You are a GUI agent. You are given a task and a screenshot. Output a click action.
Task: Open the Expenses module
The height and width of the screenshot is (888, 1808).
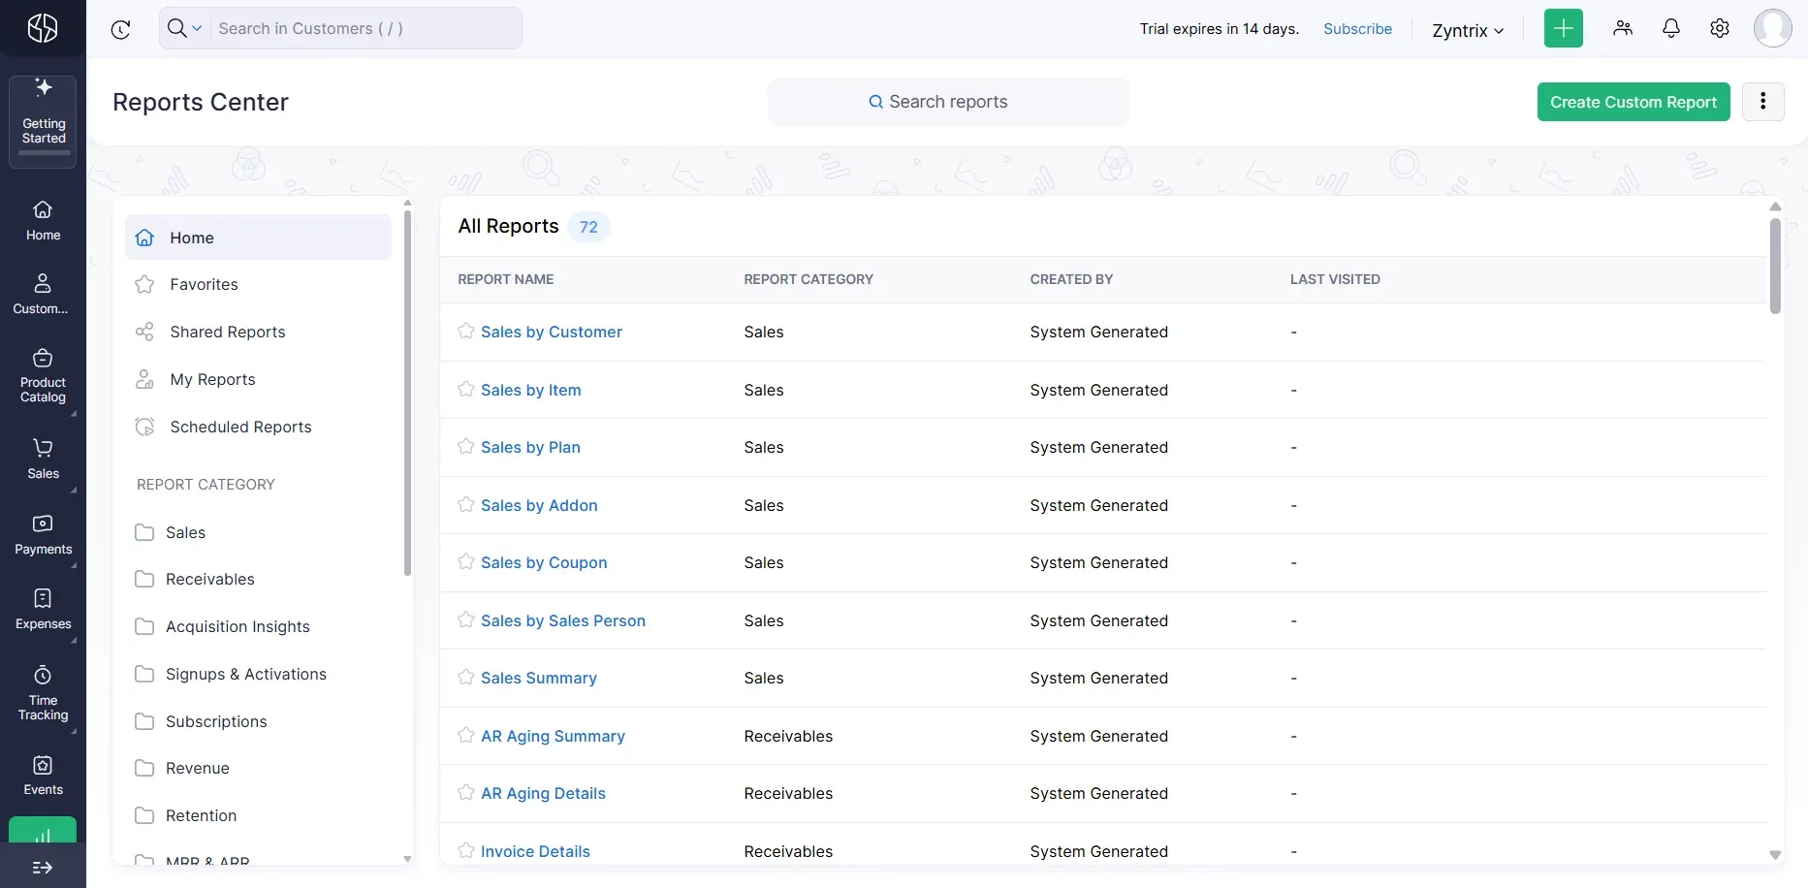pos(43,608)
